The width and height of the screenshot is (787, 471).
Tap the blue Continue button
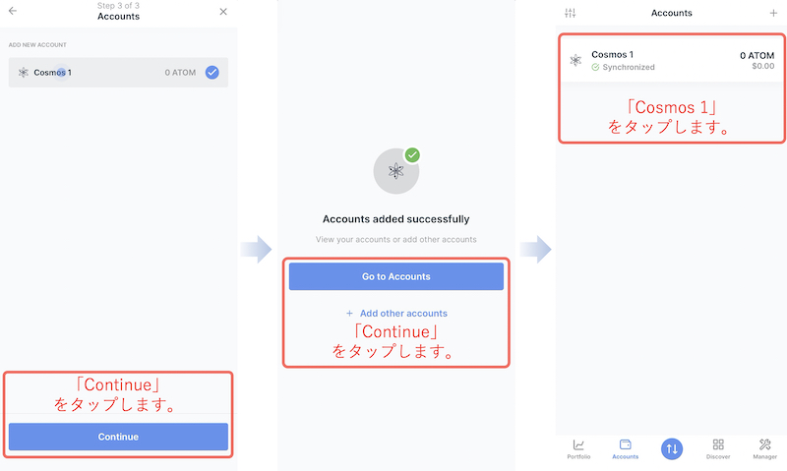click(118, 437)
